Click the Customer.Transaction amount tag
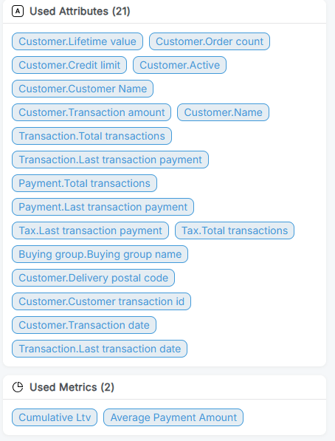 91,112
